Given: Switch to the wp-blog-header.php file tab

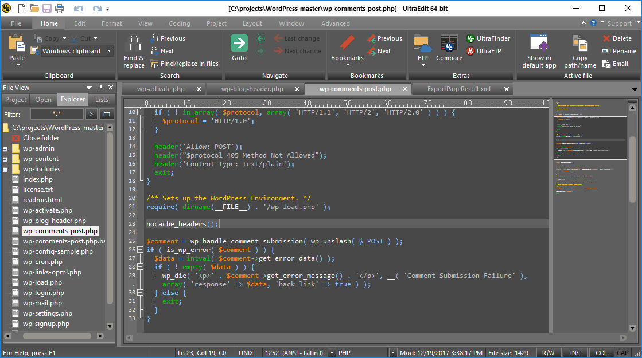Looking at the screenshot, I should (x=252, y=89).
